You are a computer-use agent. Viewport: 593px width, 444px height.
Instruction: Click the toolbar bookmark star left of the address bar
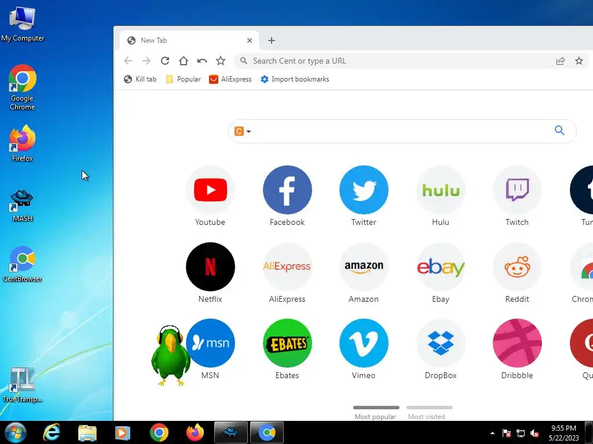click(221, 61)
